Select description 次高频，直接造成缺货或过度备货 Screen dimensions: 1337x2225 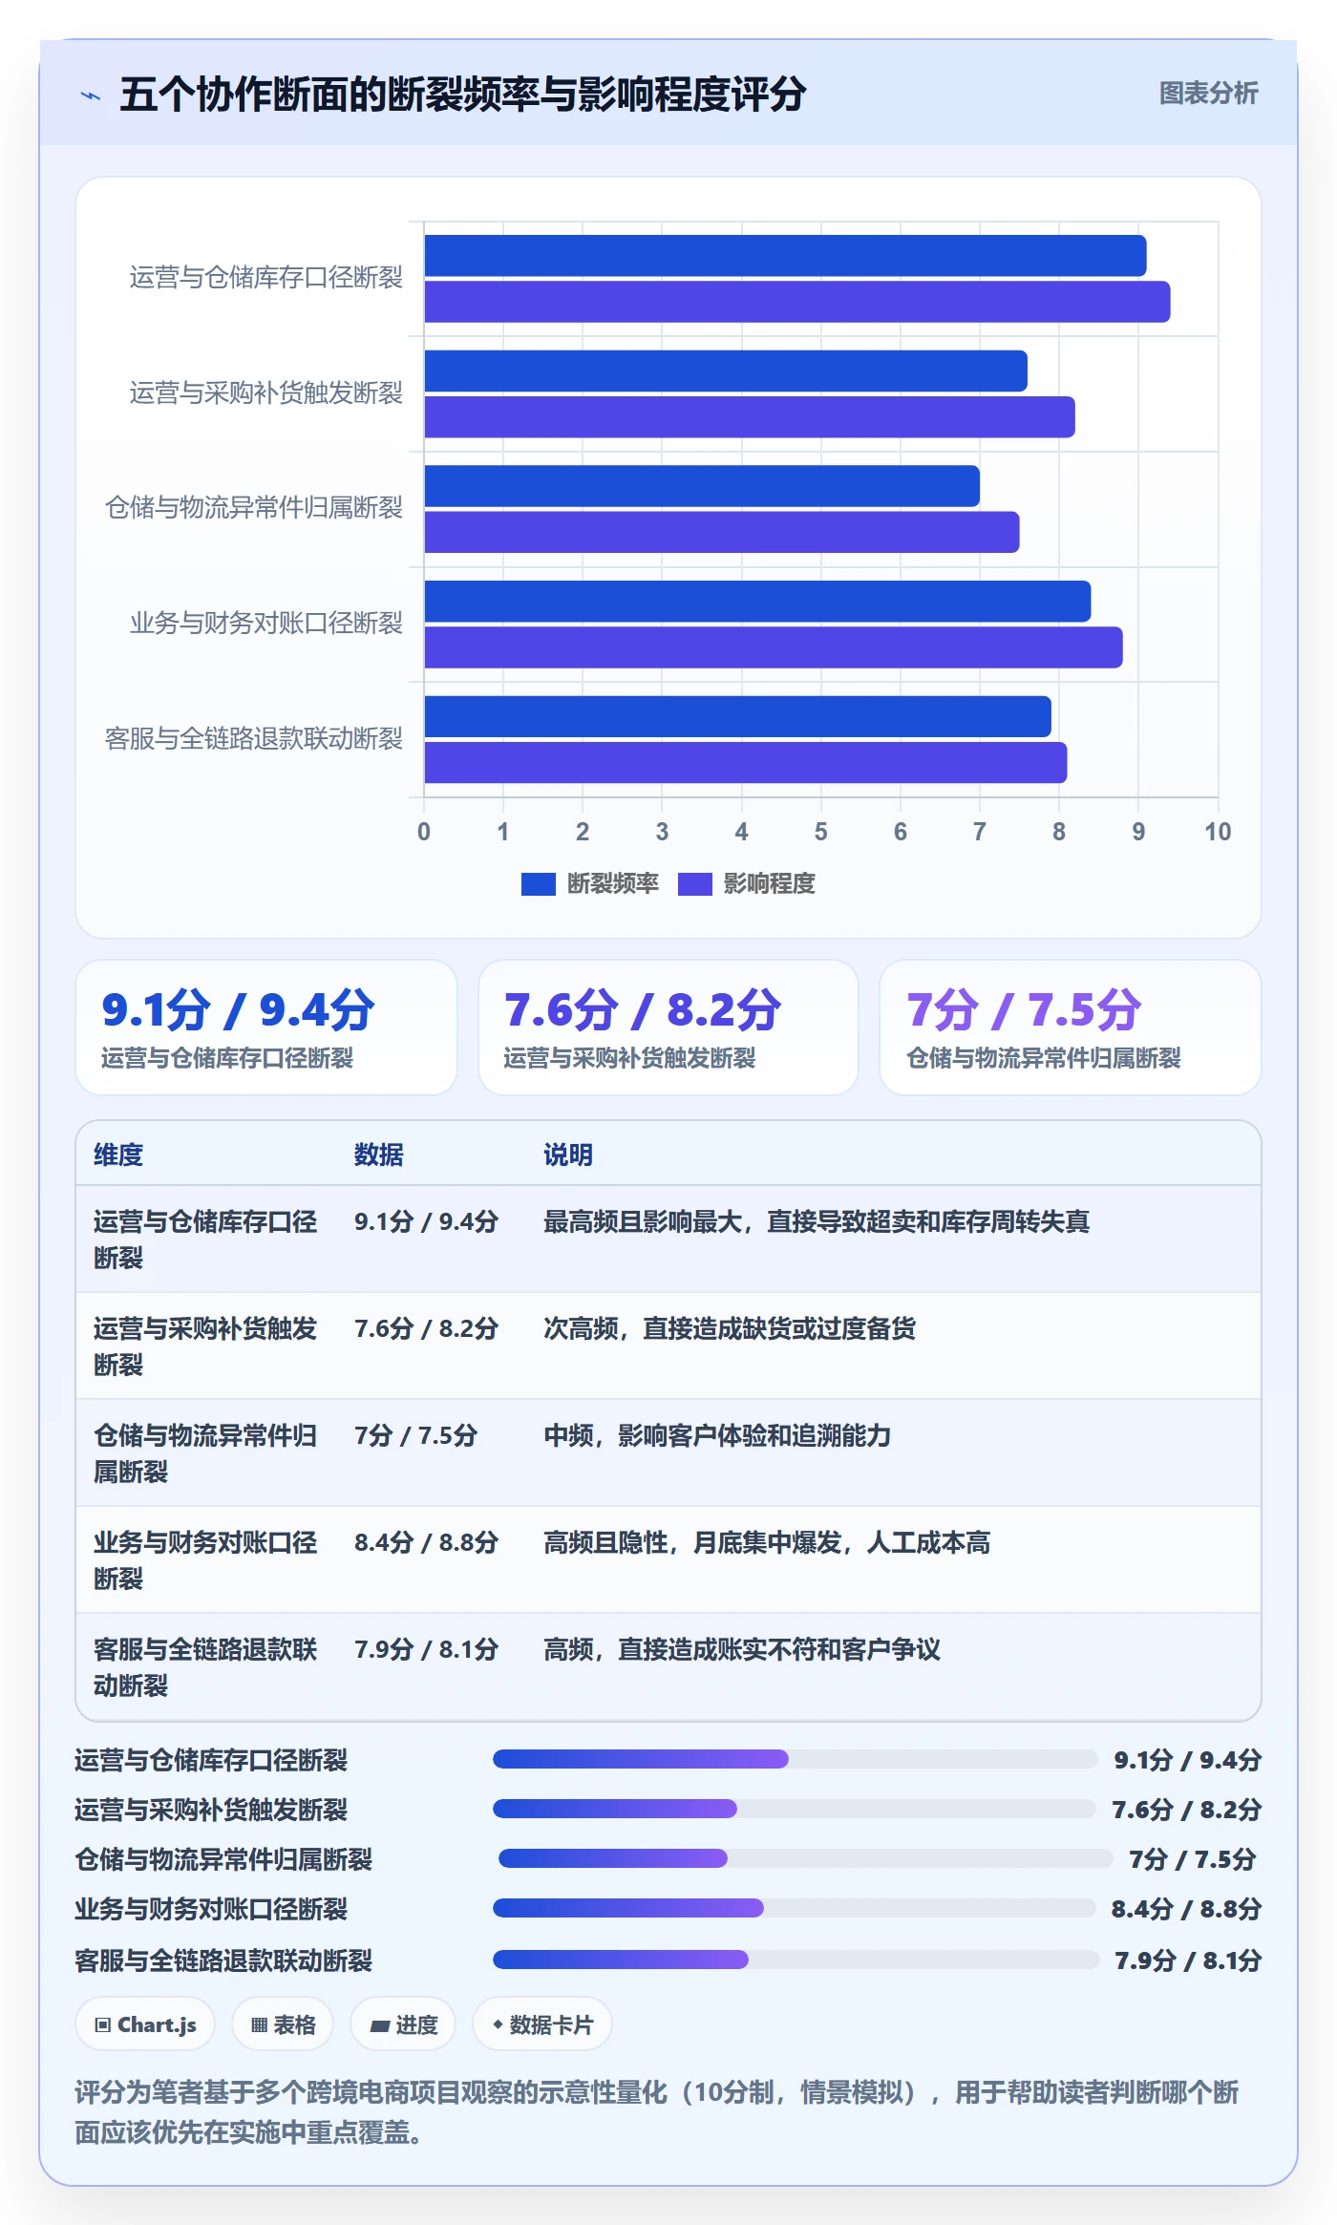click(730, 1328)
